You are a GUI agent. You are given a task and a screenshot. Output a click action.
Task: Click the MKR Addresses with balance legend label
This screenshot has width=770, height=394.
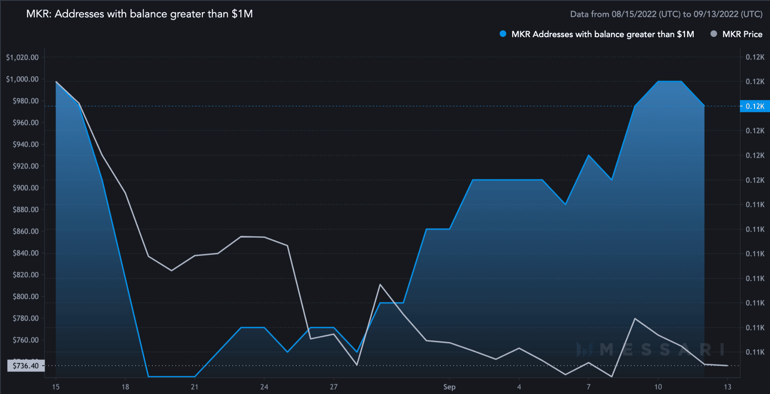point(603,34)
